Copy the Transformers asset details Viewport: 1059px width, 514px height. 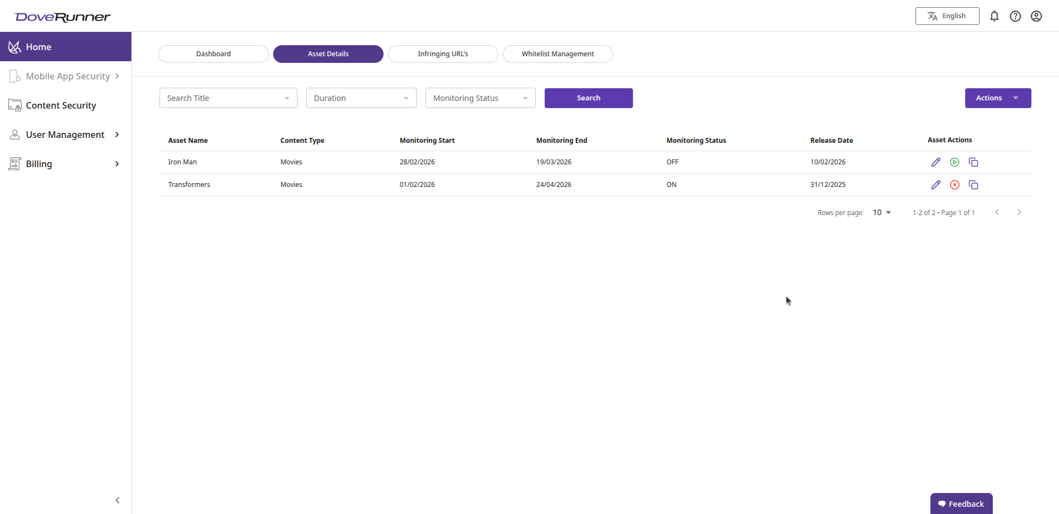click(973, 184)
